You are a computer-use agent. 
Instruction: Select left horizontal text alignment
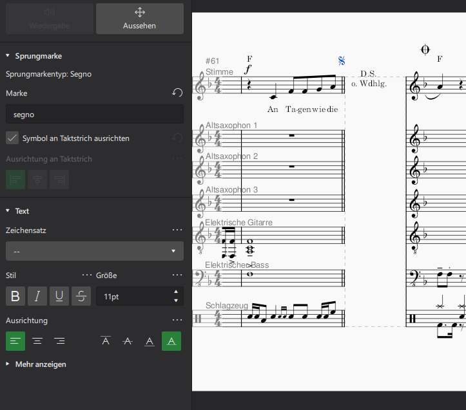click(15, 341)
